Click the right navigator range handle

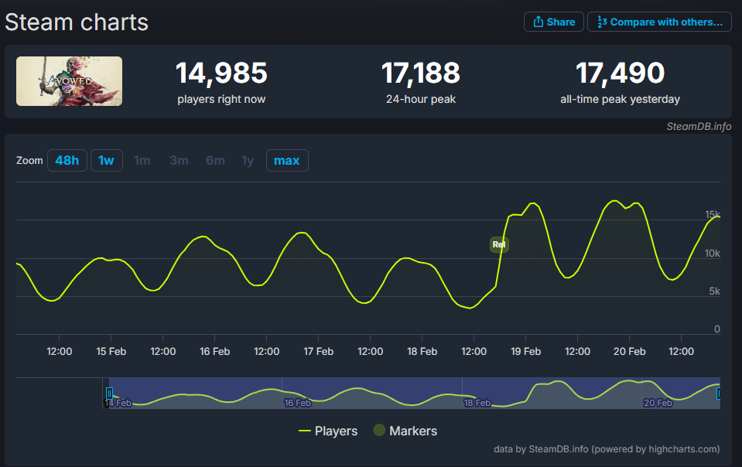[x=720, y=393]
